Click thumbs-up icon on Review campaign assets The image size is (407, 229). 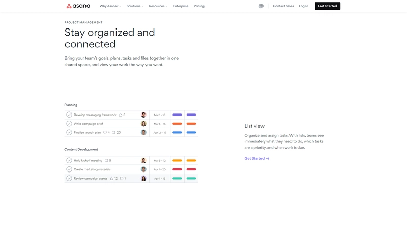pos(111,179)
